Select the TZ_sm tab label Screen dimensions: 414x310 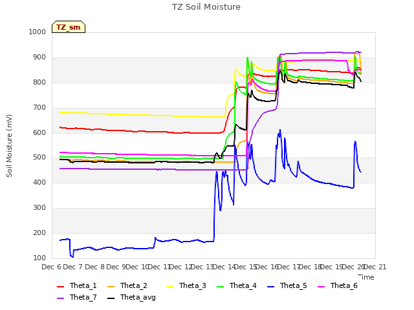pyautogui.click(x=69, y=27)
